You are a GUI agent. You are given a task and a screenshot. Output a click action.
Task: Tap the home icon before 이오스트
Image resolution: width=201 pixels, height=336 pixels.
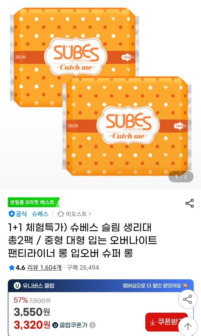(x=61, y=214)
